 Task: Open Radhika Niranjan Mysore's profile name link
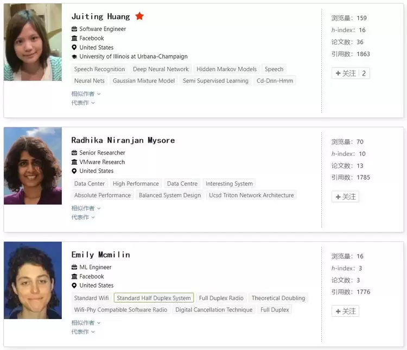(123, 140)
